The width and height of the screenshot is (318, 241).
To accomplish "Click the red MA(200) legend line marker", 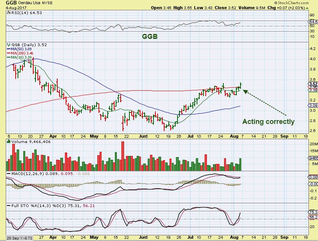I will 9,53.
